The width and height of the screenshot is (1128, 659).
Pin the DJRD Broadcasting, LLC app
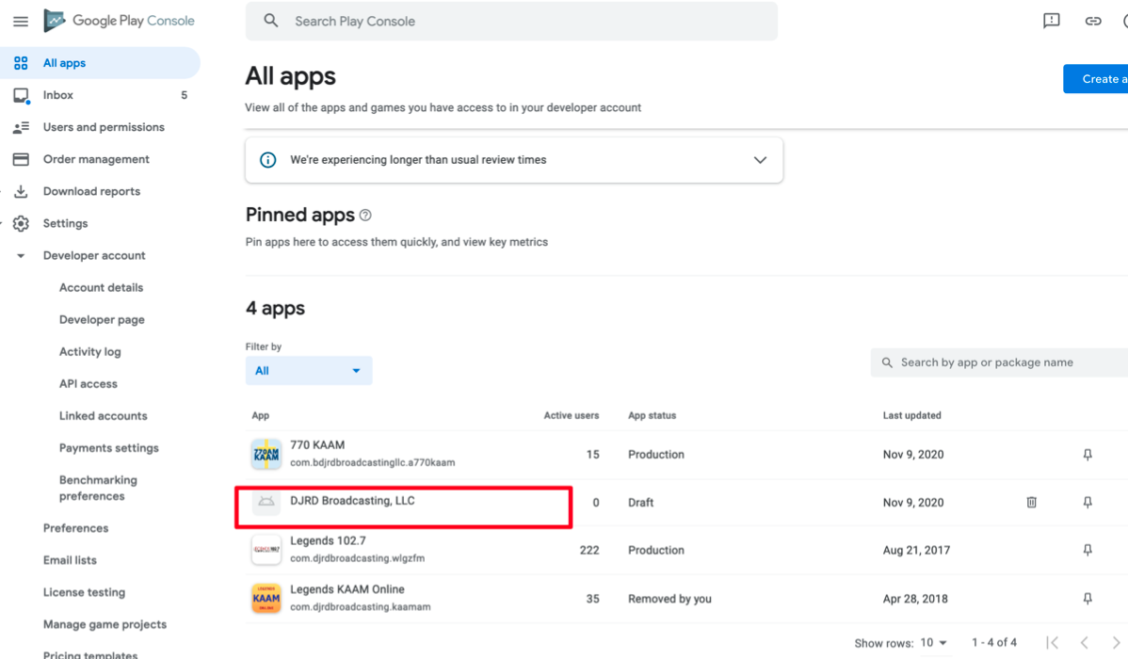tap(1087, 502)
